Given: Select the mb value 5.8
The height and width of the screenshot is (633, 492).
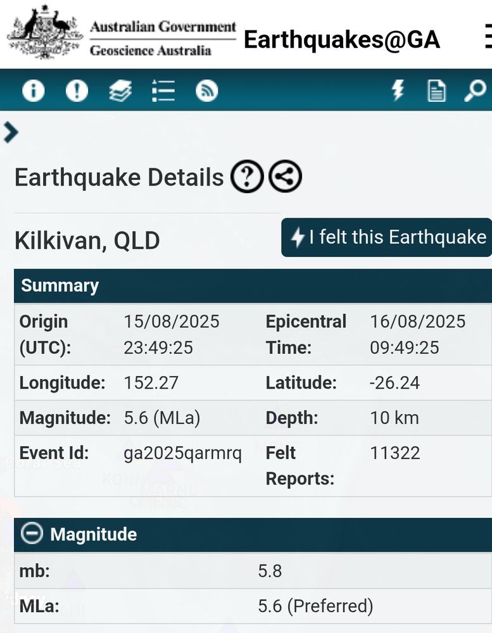Looking at the screenshot, I should (270, 571).
